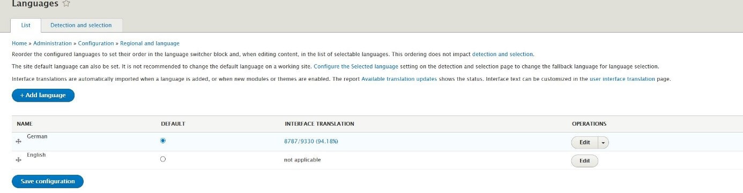Open user interface translation page link
Screen dimensions: 743x193
[x=622, y=79]
